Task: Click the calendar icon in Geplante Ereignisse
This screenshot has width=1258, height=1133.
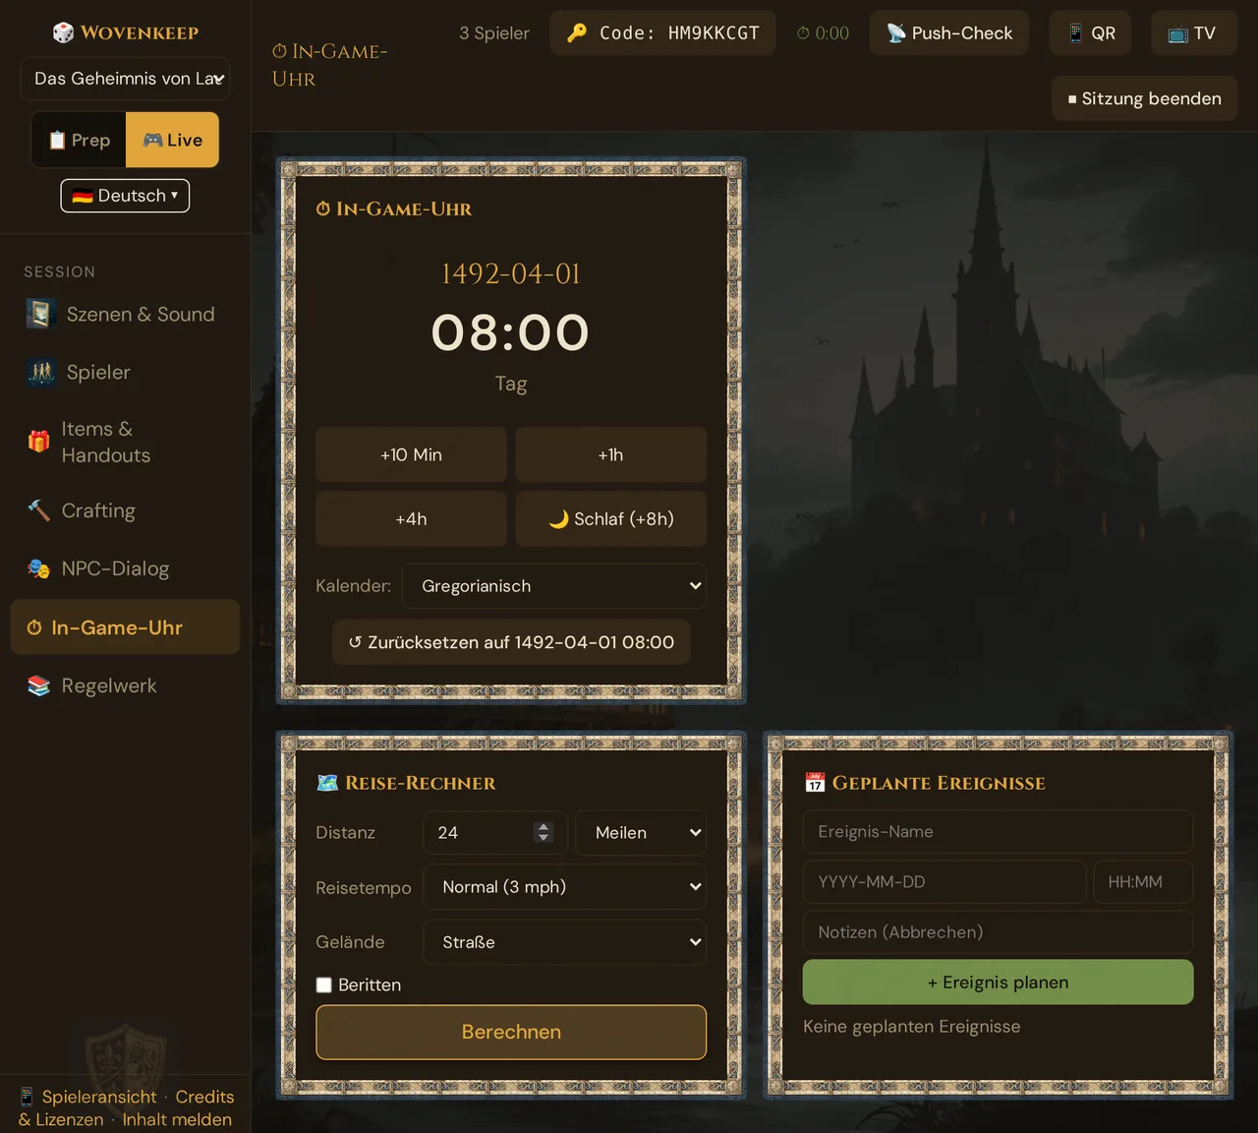Action: tap(815, 783)
